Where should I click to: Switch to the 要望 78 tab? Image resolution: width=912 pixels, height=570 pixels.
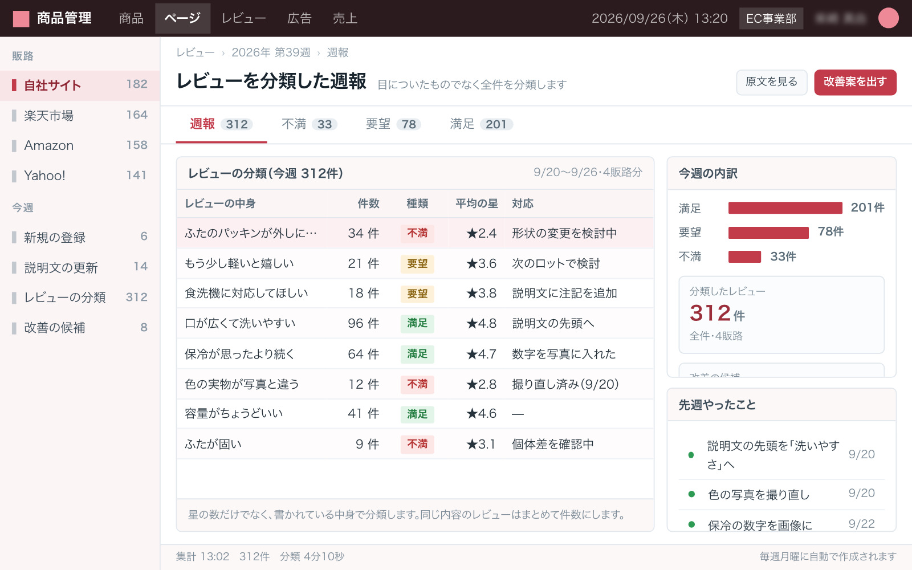393,124
